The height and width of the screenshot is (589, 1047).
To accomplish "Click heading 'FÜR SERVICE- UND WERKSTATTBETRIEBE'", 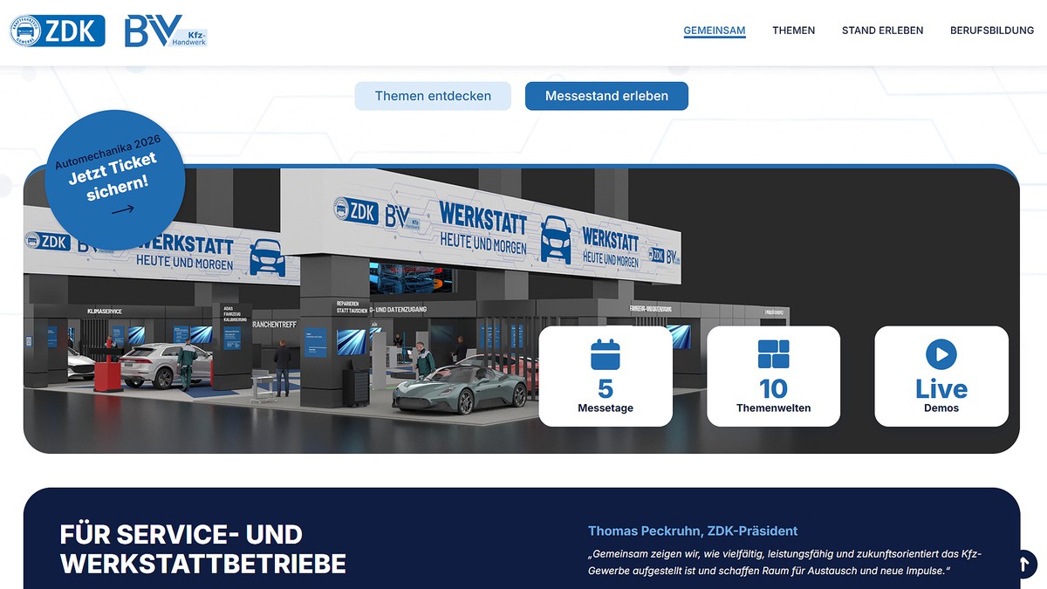I will (x=203, y=549).
